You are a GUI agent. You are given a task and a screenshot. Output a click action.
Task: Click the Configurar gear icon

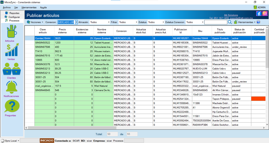(x=6, y=17)
